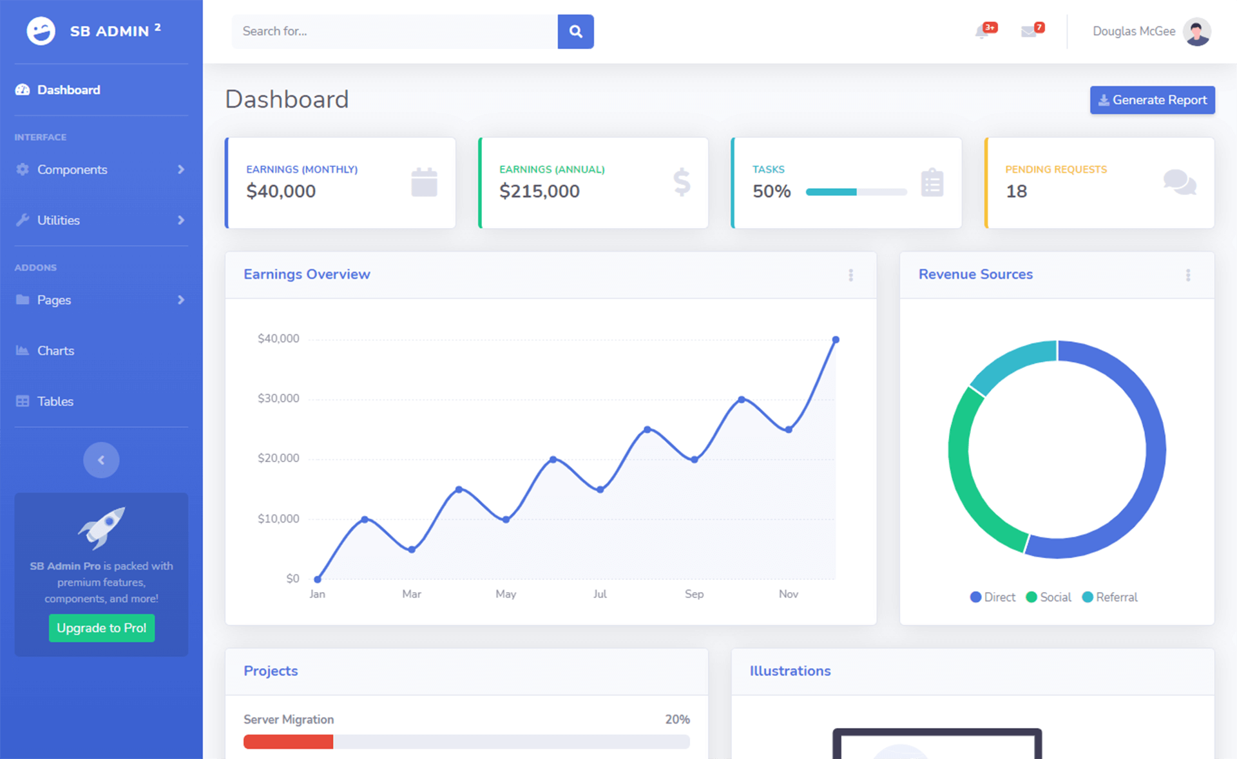Image resolution: width=1237 pixels, height=759 pixels.
Task: Click the search magnifier button
Action: pos(575,32)
